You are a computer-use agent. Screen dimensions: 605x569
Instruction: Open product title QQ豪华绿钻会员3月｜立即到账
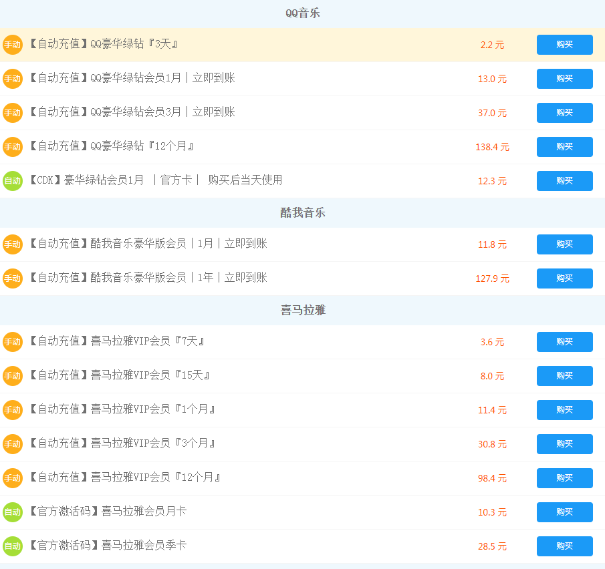pos(132,112)
